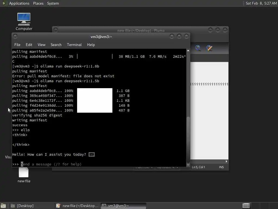This screenshot has width=278, height=209.
Task: Open the System panel menu
Action: (x=53, y=3)
